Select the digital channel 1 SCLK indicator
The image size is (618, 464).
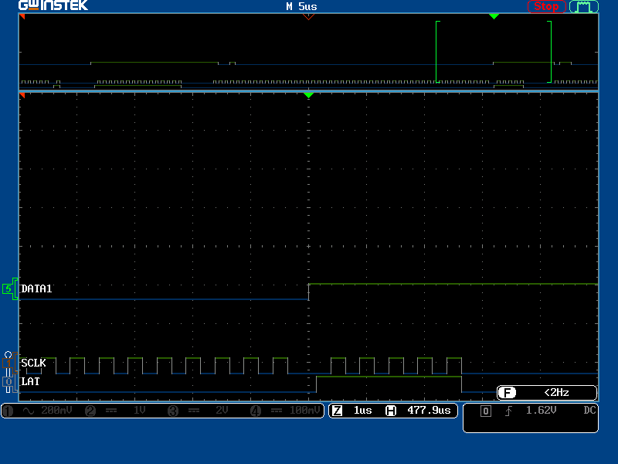coord(9,363)
